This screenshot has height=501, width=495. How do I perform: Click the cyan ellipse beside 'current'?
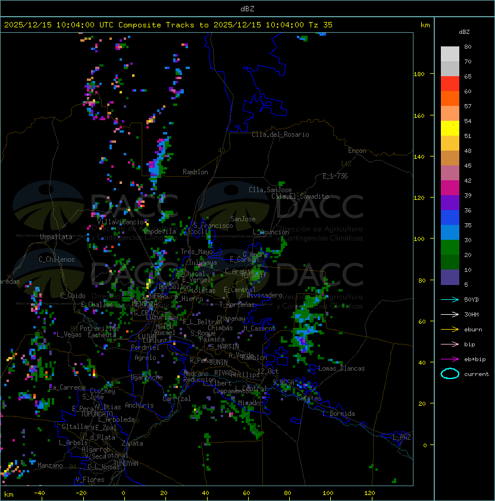click(x=450, y=374)
